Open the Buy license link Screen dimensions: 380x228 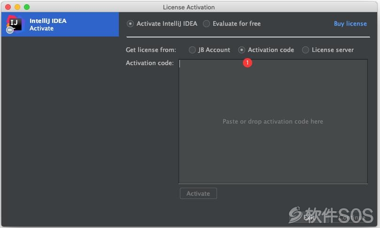coord(350,24)
